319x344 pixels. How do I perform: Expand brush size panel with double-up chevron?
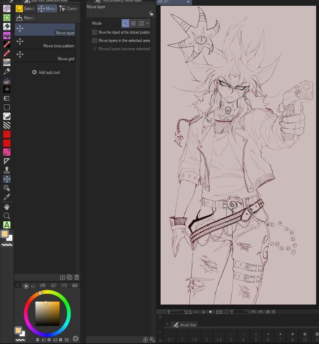160,317
